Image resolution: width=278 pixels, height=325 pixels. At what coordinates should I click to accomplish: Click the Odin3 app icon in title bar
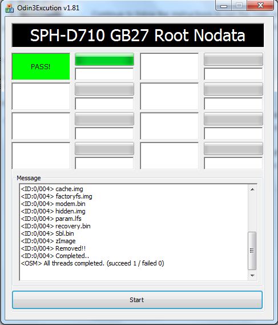tap(9, 8)
